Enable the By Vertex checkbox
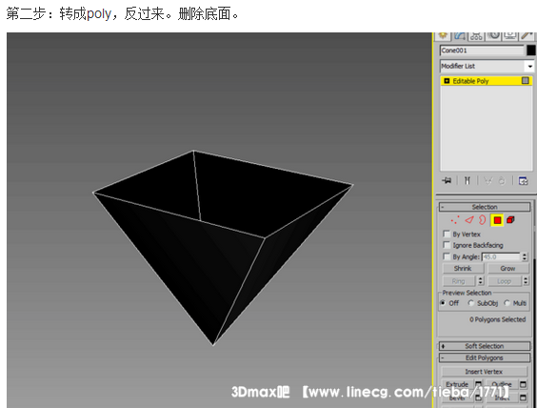The height and width of the screenshot is (408, 537). coord(447,234)
